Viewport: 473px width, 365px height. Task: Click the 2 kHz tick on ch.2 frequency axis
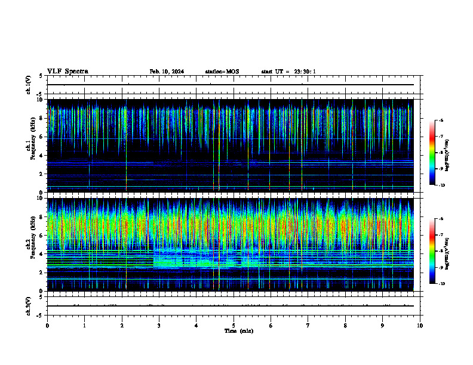coord(42,273)
